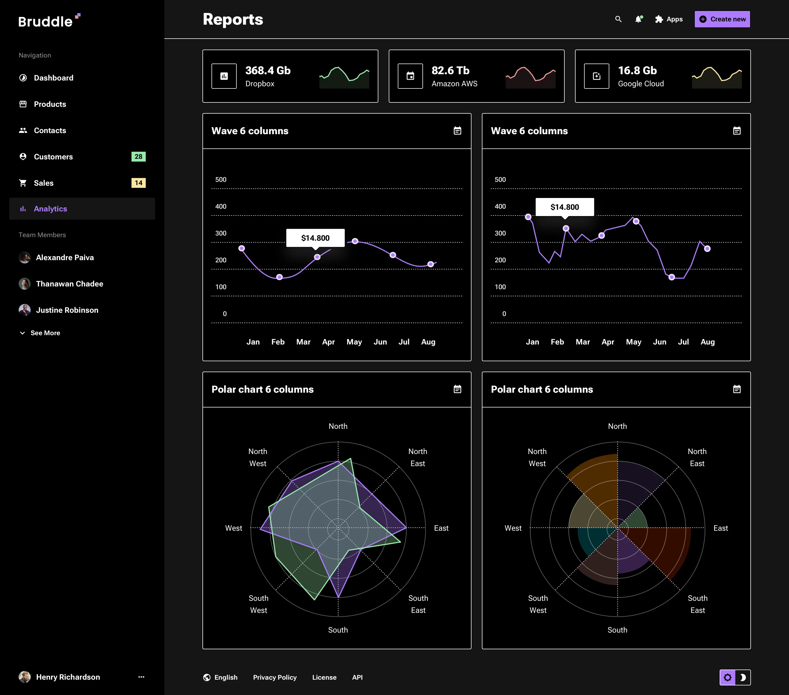Click the Henry Richardson three-dots menu

click(x=141, y=677)
